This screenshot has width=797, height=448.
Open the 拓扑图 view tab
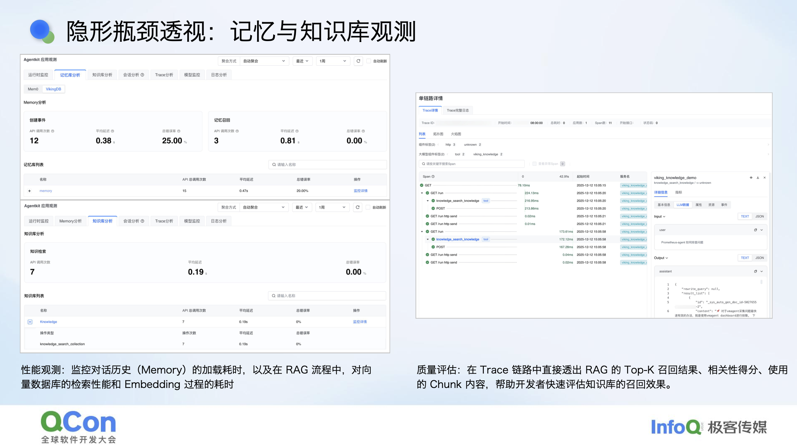point(438,134)
